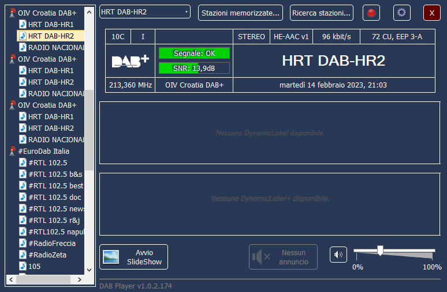Click the SNR: 13,9dB level bar
This screenshot has height=292, width=447.
[x=194, y=68]
